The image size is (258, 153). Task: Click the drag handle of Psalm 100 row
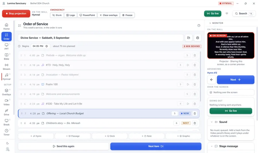click(x=21, y=84)
